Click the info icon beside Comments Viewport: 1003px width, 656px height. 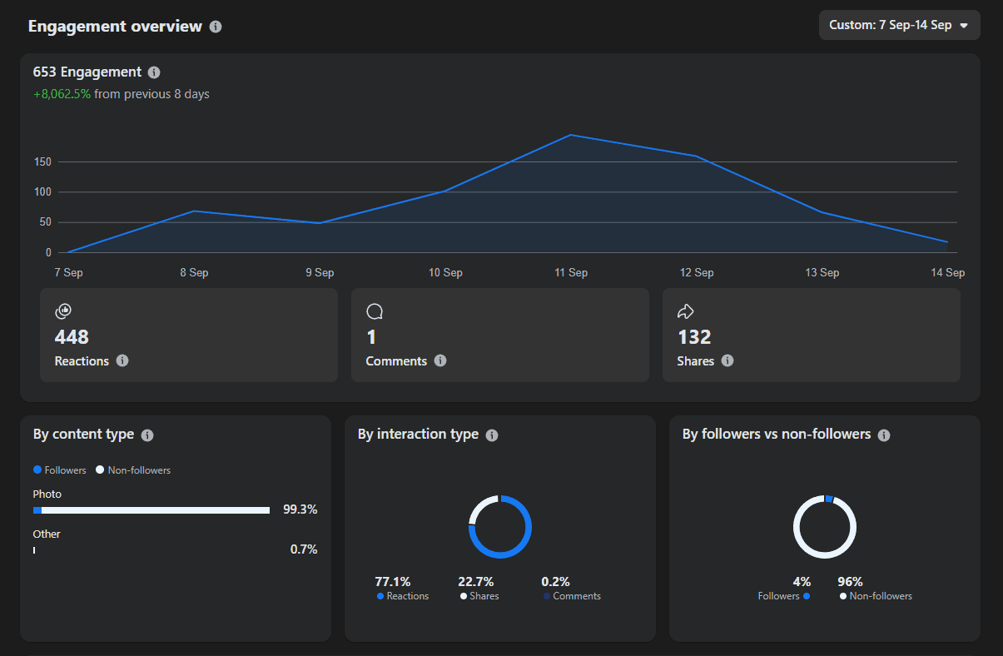click(x=440, y=360)
